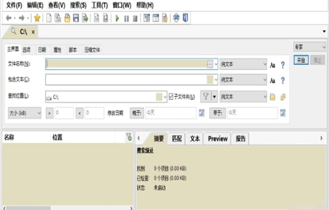This screenshot has height=210, width=329.
Task: Click the yellow star favorites icon
Action: (37, 18)
